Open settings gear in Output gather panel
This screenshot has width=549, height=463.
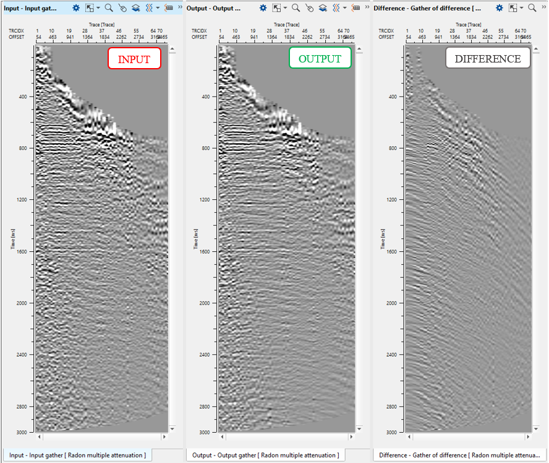[263, 8]
